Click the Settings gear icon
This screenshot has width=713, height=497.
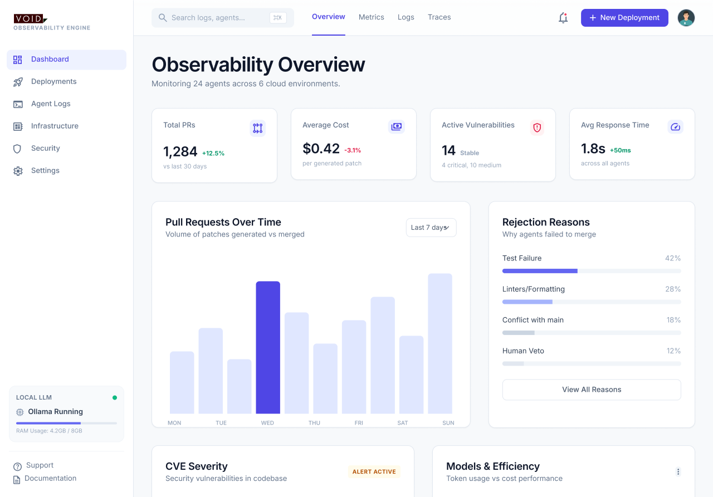coord(18,170)
